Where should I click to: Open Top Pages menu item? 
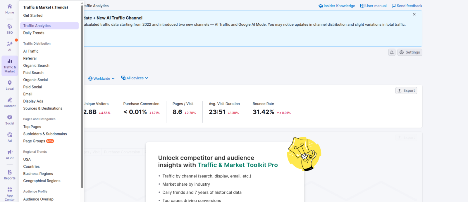[32, 127]
